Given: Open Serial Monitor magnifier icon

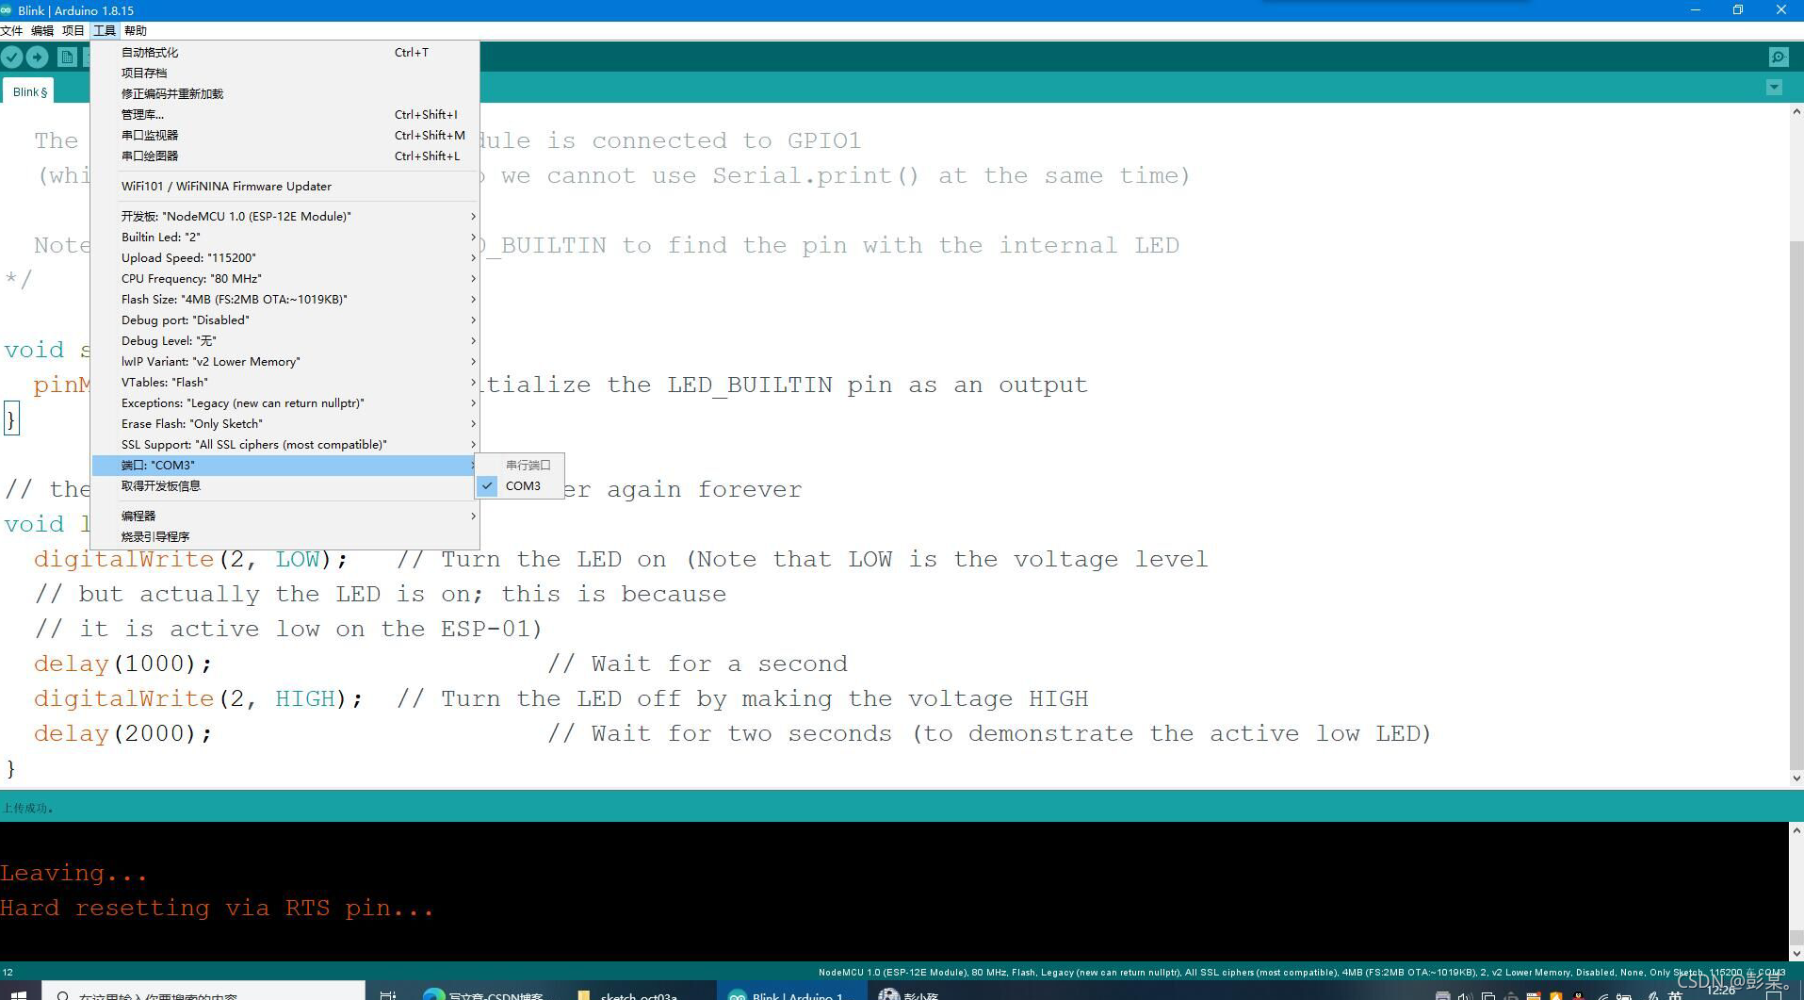Looking at the screenshot, I should coord(1778,57).
